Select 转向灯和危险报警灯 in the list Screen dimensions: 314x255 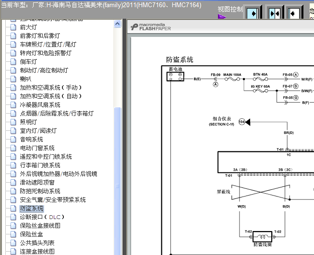tap(46, 53)
